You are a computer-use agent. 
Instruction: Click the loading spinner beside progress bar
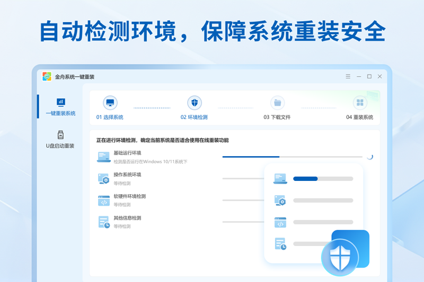370,157
